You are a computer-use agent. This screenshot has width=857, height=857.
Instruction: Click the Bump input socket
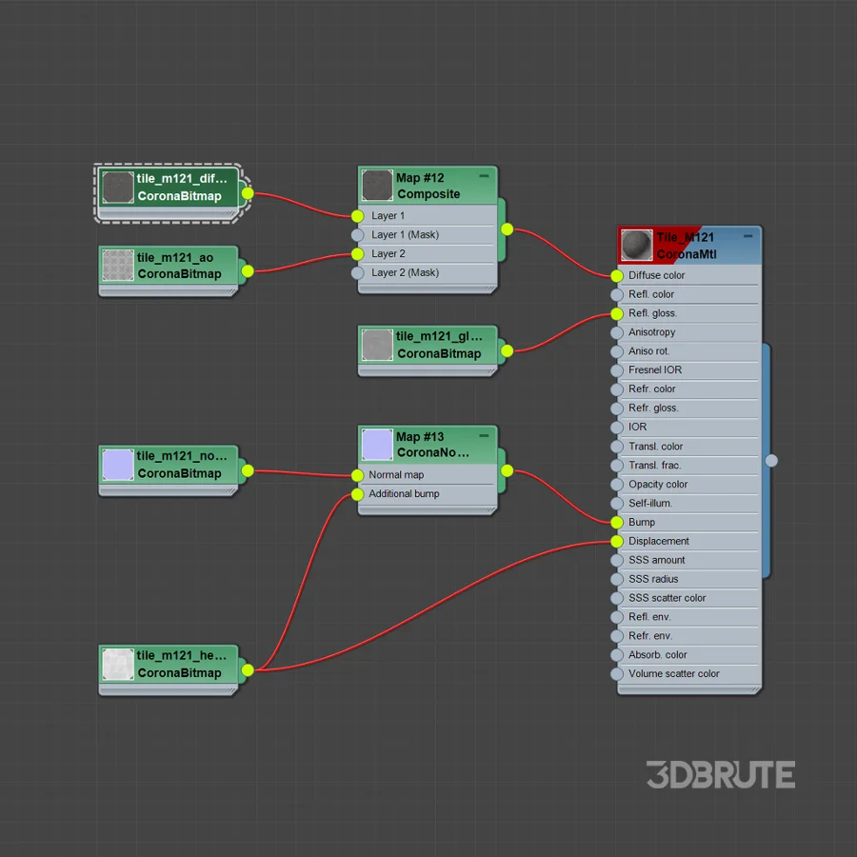coord(617,523)
